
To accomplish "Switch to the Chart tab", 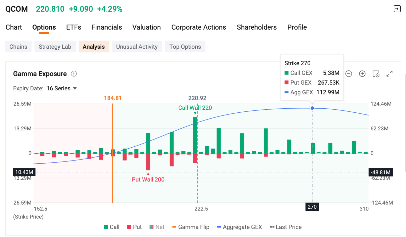I will 14,27.
